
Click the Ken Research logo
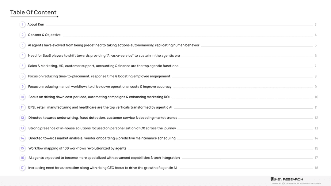287,179
